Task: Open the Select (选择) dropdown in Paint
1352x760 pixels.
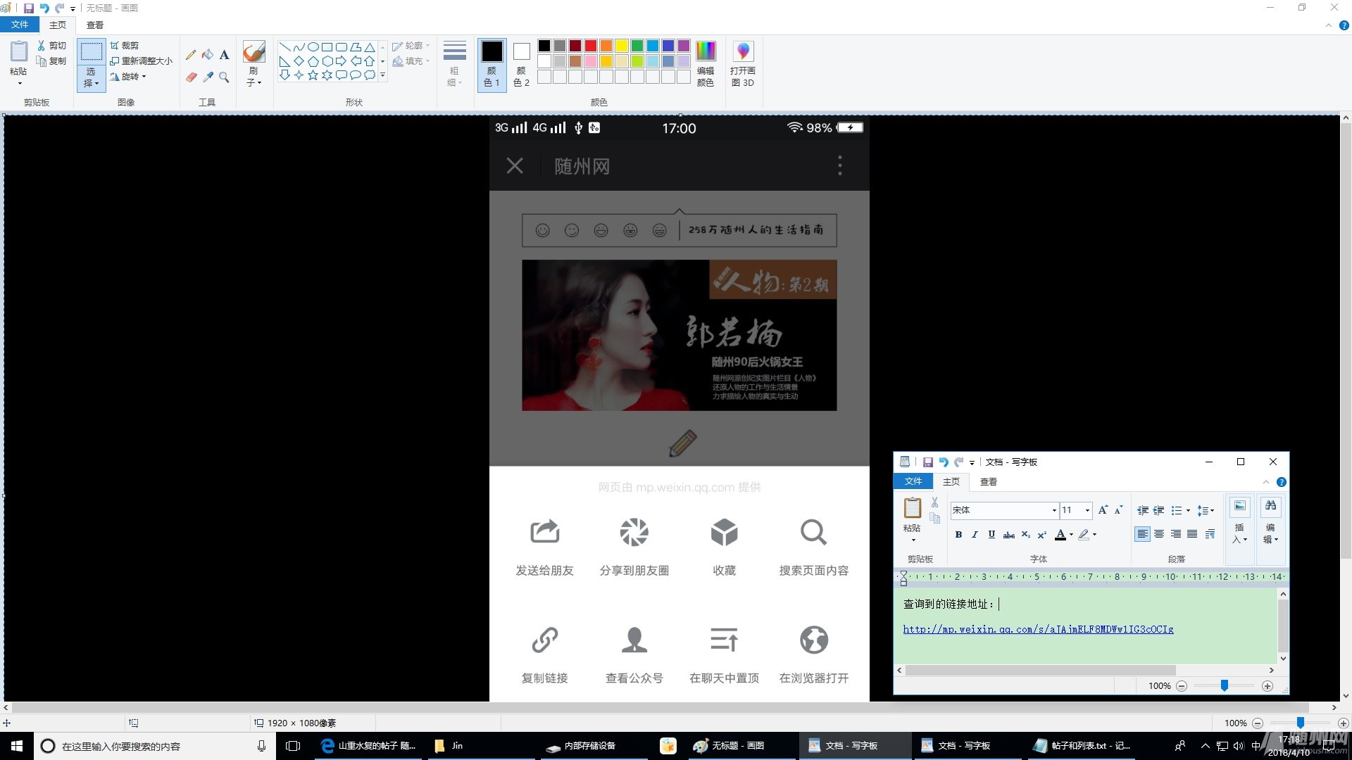Action: click(91, 78)
